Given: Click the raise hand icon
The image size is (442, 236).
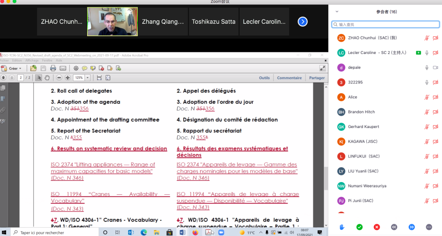Looking at the screenshot, I should 342,227.
